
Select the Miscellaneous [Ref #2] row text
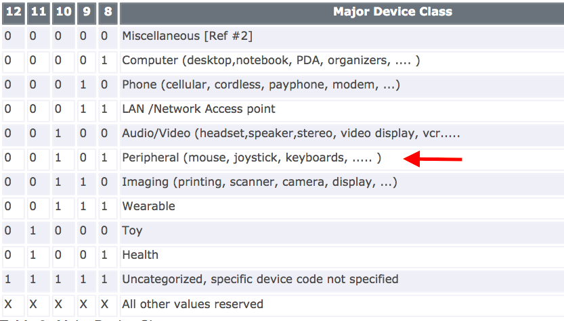[x=187, y=36]
